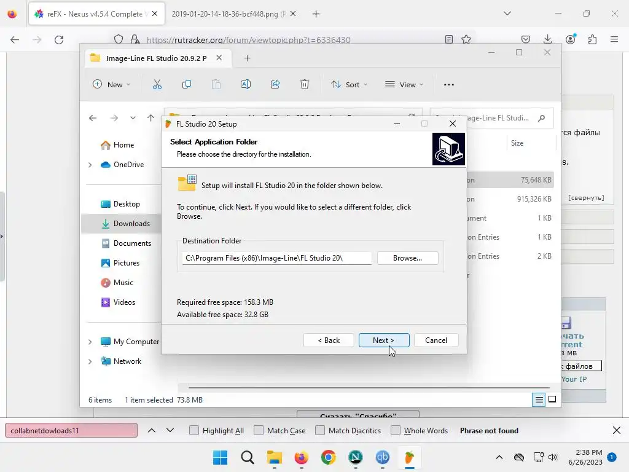Select Videos in Explorer sidebar
The height and width of the screenshot is (472, 629).
point(118,302)
